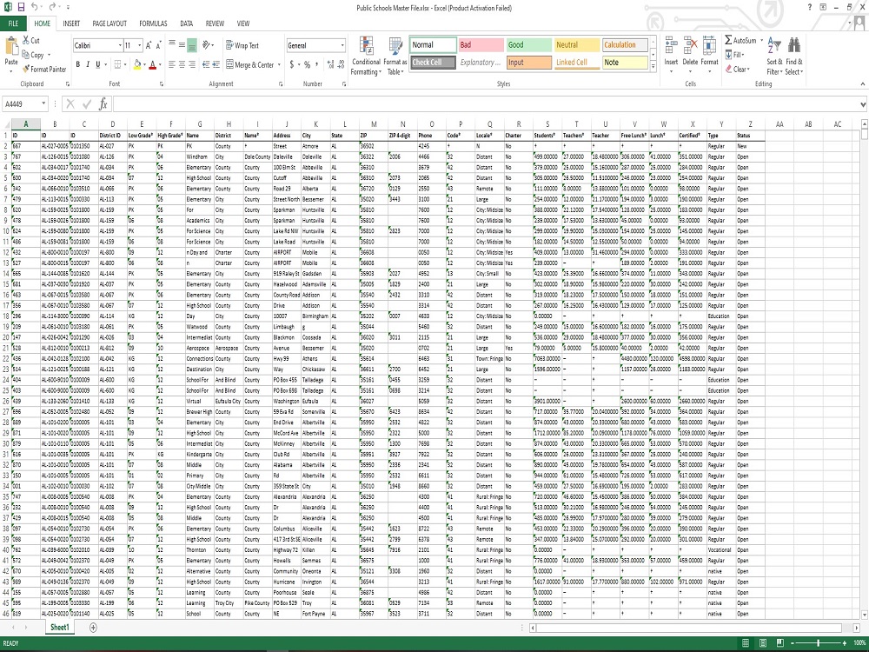Select the Sheet1 worksheet tab

[60, 628]
